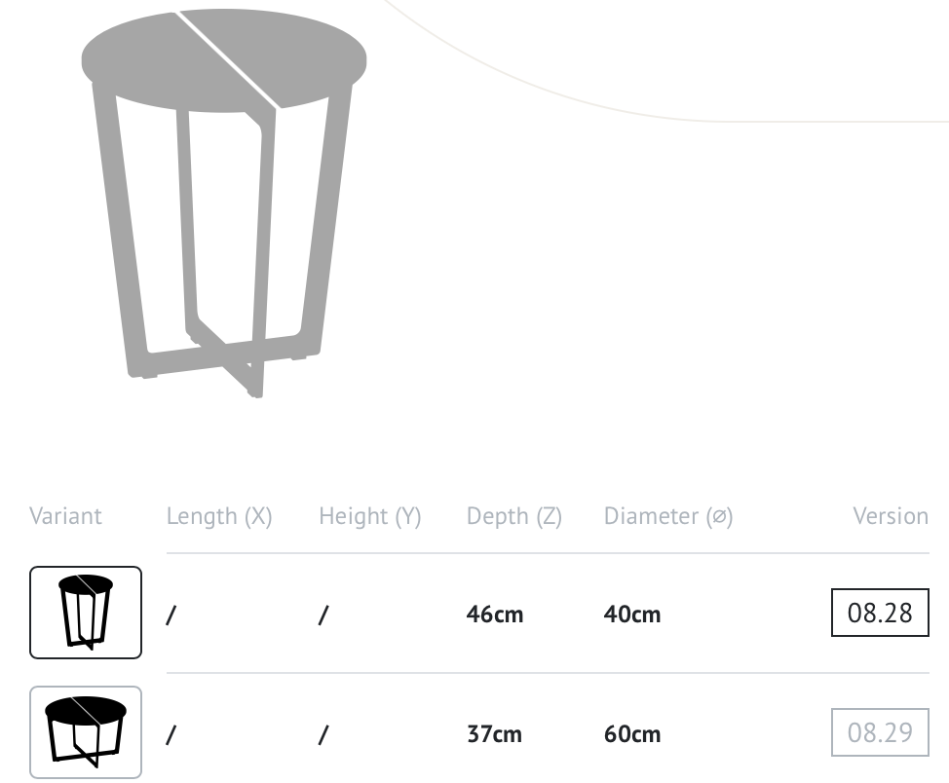Viewport: 949px width, 783px height.
Task: Click the 37cm depth value
Action: 494,734
